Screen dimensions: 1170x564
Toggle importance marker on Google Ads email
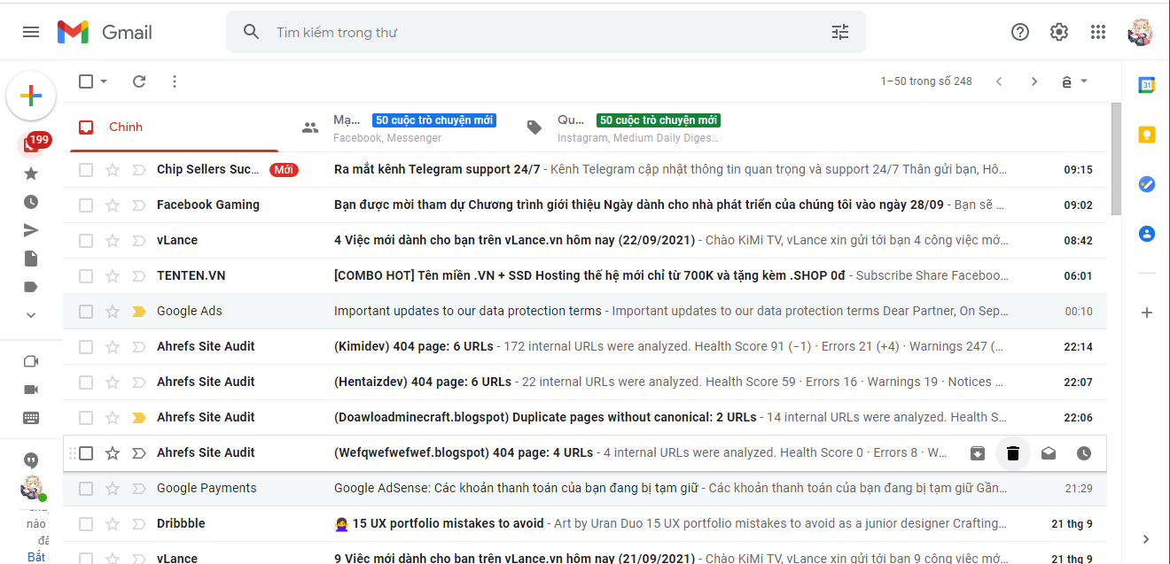pyautogui.click(x=139, y=311)
